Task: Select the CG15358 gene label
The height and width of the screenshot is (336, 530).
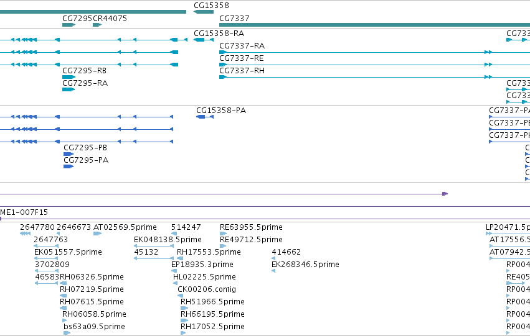Action: pos(211,6)
